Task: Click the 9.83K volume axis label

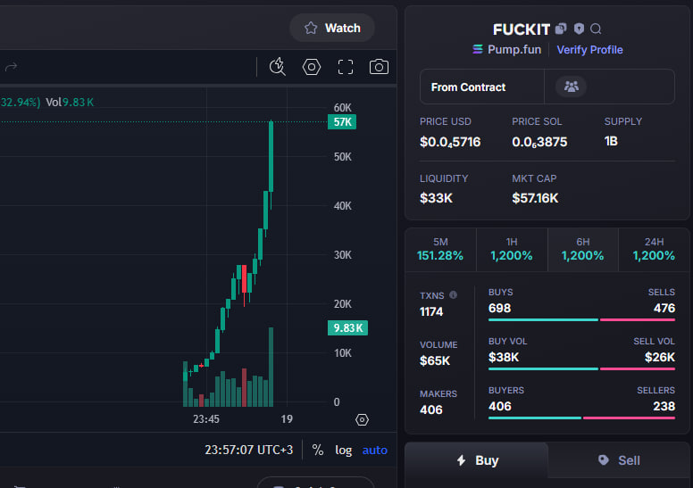Action: point(347,327)
